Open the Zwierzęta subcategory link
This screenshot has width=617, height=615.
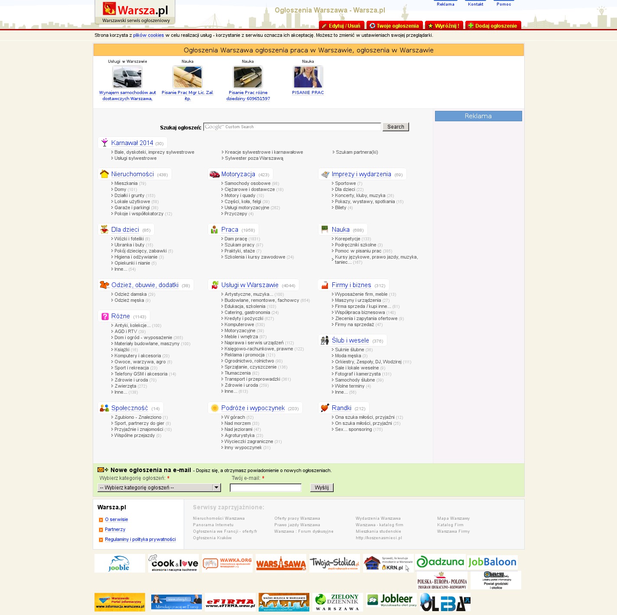[x=125, y=386]
